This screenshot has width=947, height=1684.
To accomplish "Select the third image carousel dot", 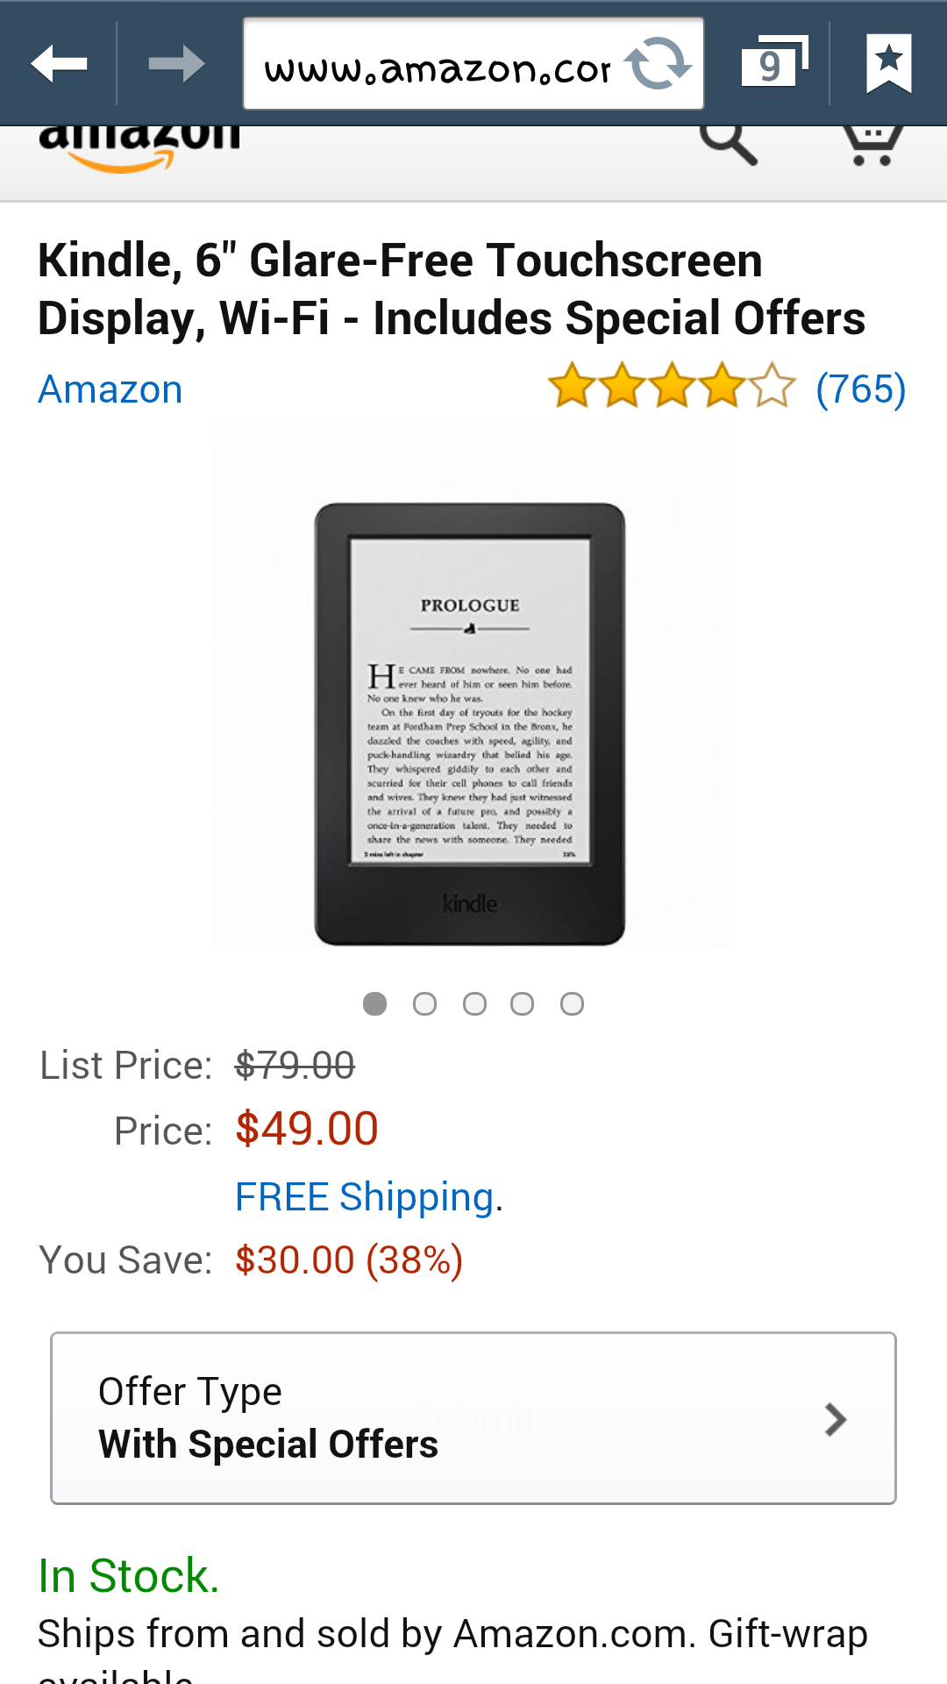I will (474, 1003).
